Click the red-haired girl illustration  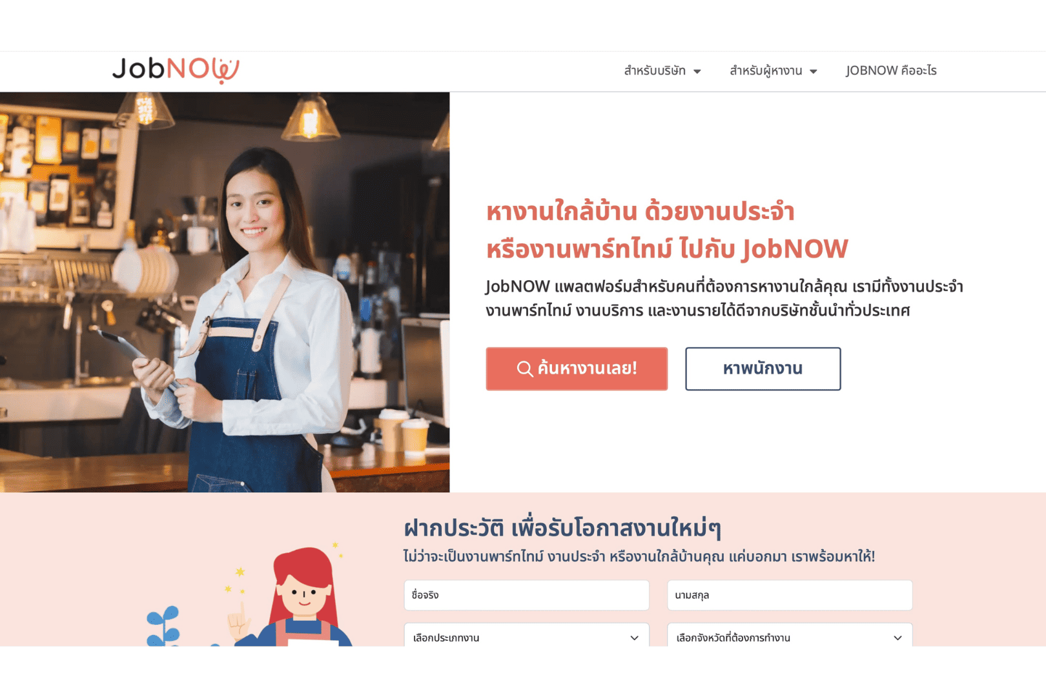pos(294,595)
